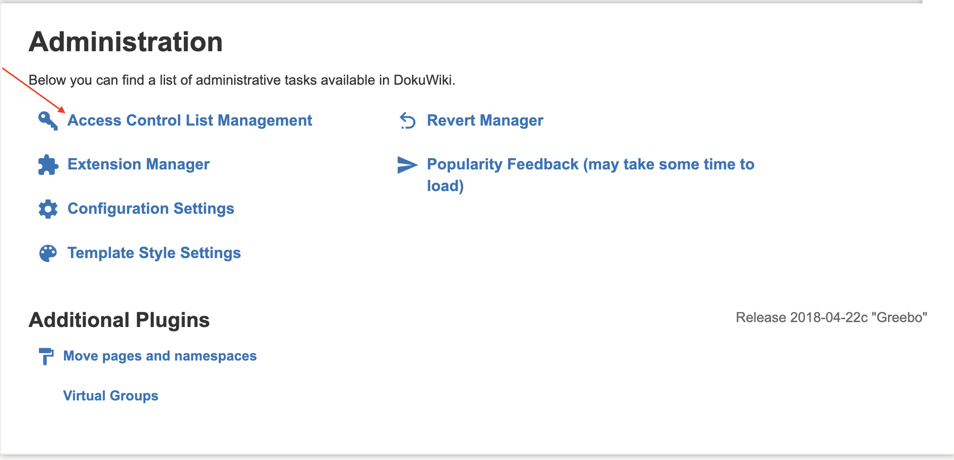The image size is (954, 460).
Task: Click the Administration page heading
Action: [126, 42]
